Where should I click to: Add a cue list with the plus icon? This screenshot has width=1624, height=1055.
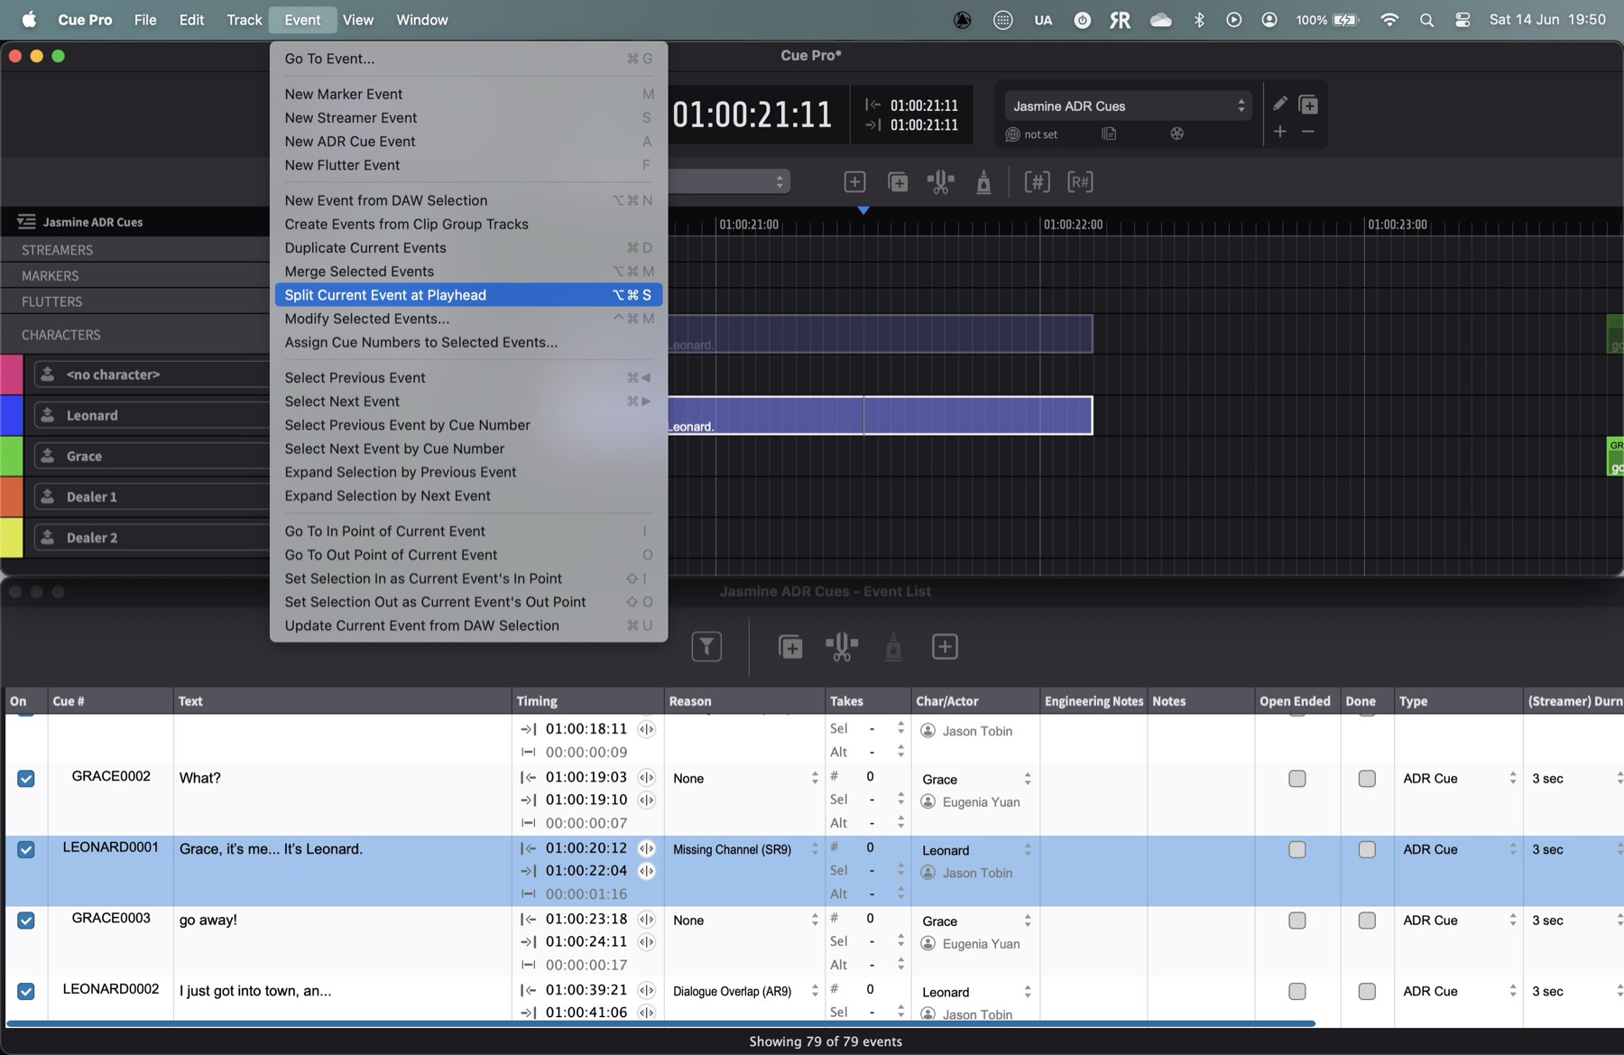coord(1279,132)
